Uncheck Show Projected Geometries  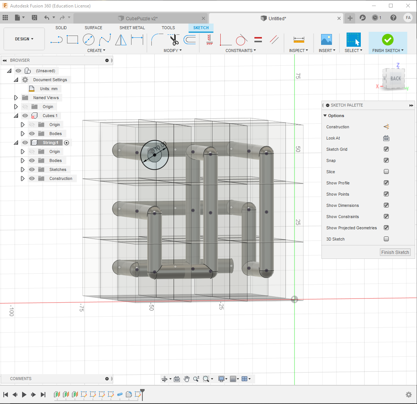[x=386, y=227]
